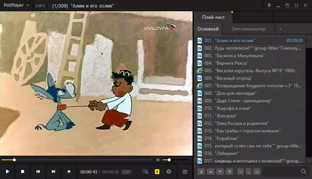312x179 pixels.
Task: Seek using the playback progress bar
Action: click(x=76, y=160)
